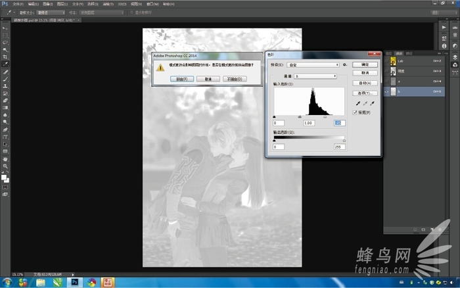Hide the b channel eye icon

pyautogui.click(x=386, y=91)
